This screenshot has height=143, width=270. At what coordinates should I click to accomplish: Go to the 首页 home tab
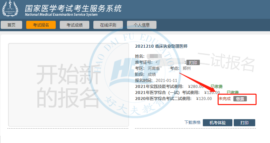pos(11,25)
